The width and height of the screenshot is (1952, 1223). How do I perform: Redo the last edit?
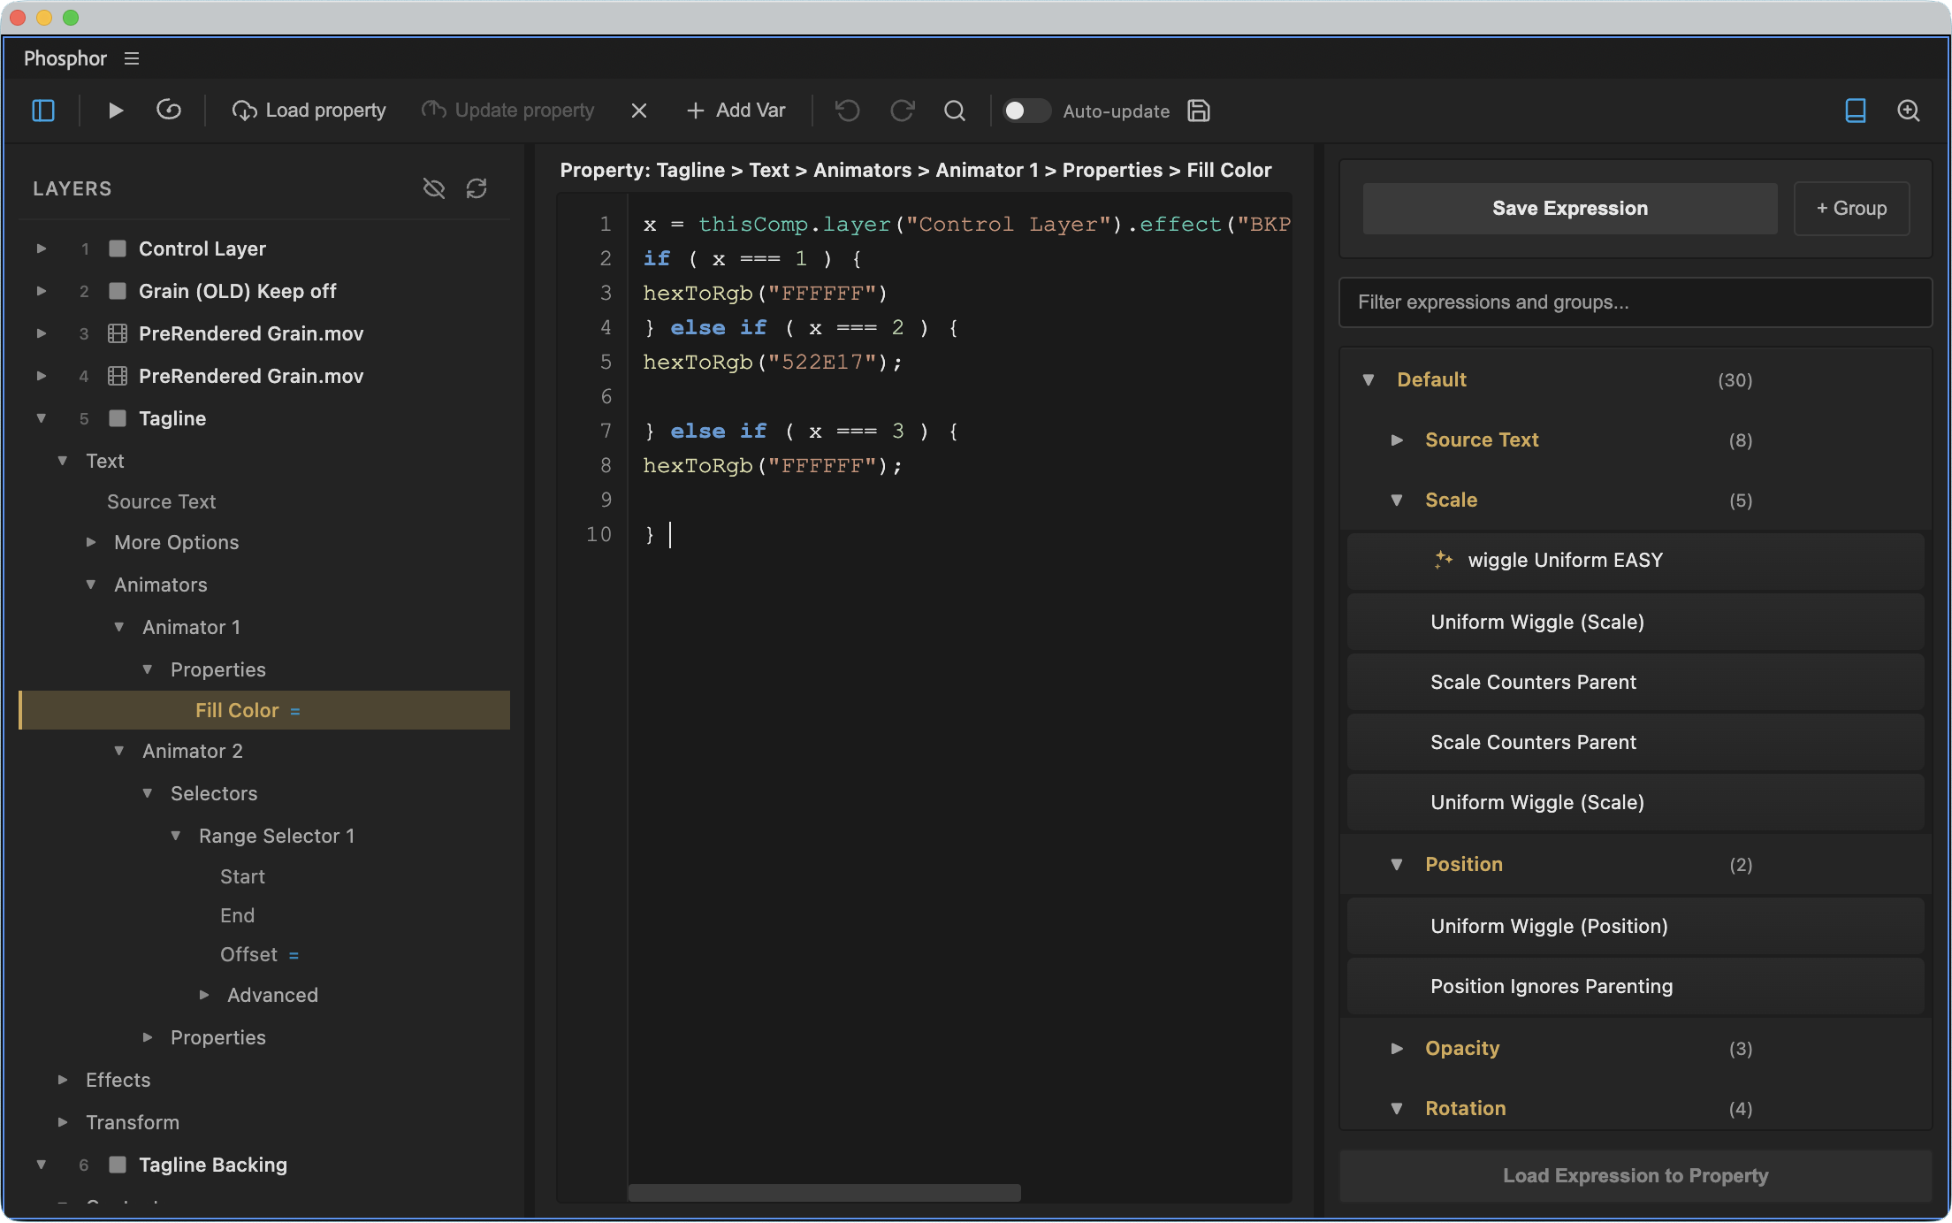point(902,111)
